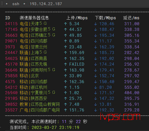Viewport: 149px width, 131px height.
Task: Click 广电|四川成都广电网 server name
Action: pyautogui.click(x=40, y=110)
